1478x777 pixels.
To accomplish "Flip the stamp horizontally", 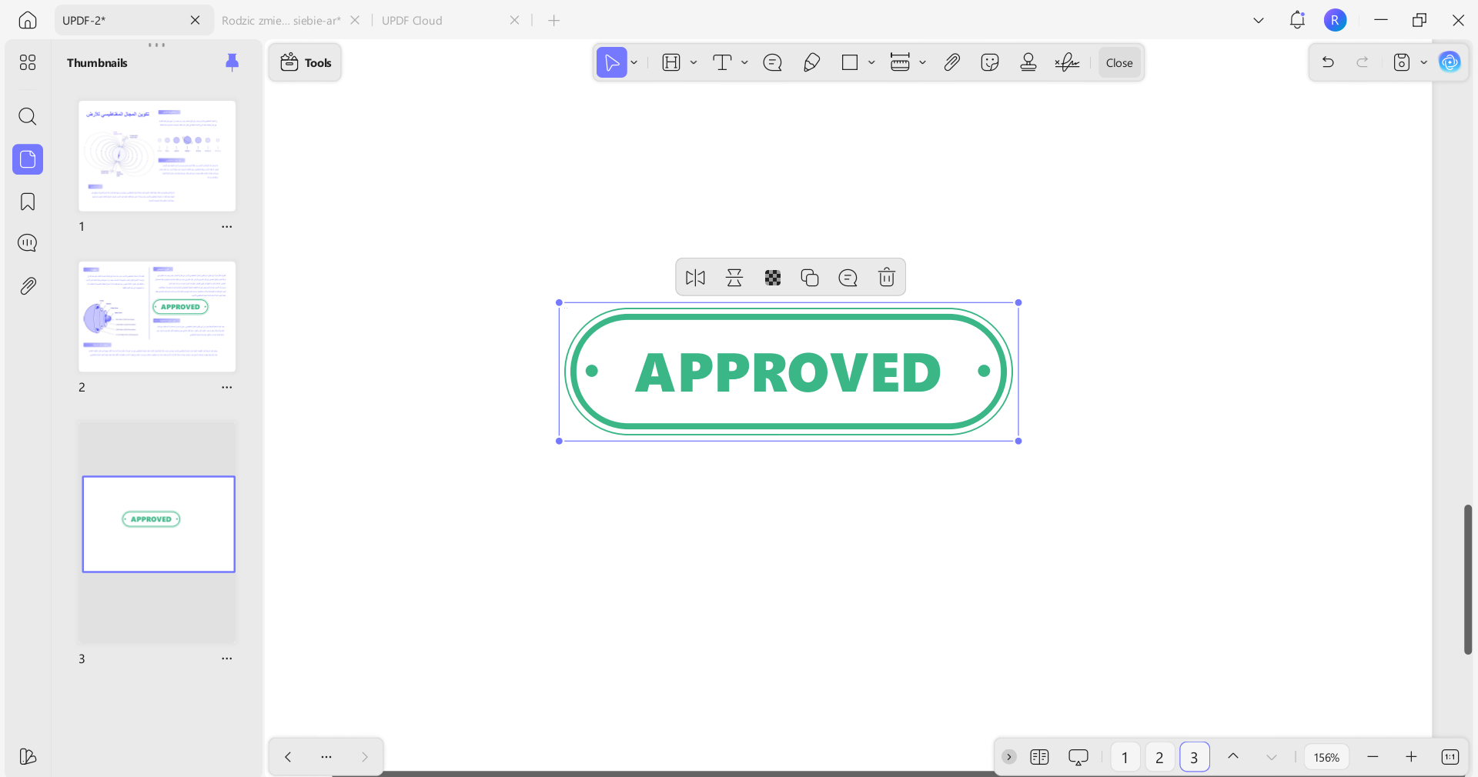I will click(x=695, y=278).
